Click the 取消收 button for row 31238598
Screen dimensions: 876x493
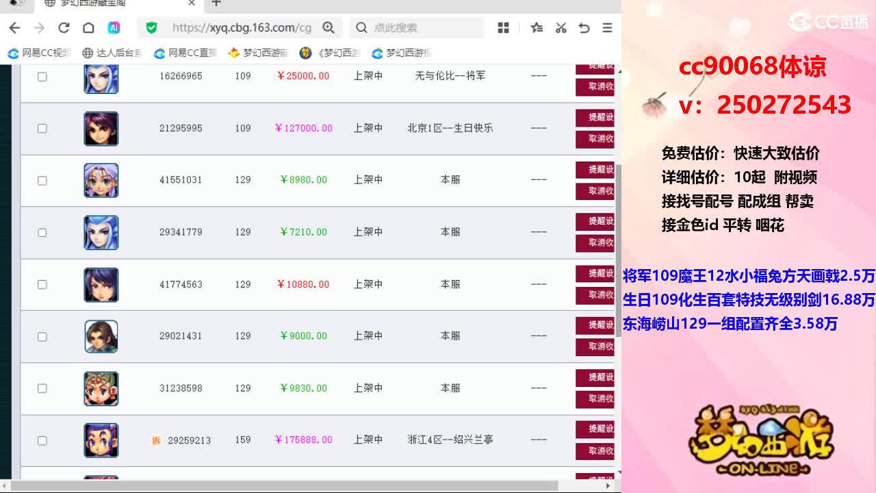point(595,399)
